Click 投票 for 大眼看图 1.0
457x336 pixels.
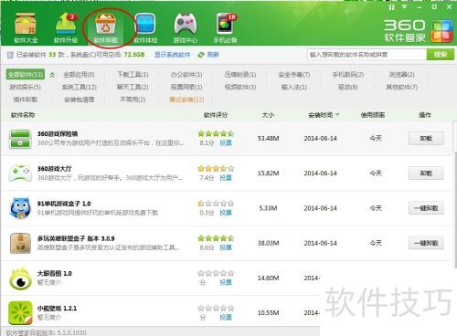226,282
